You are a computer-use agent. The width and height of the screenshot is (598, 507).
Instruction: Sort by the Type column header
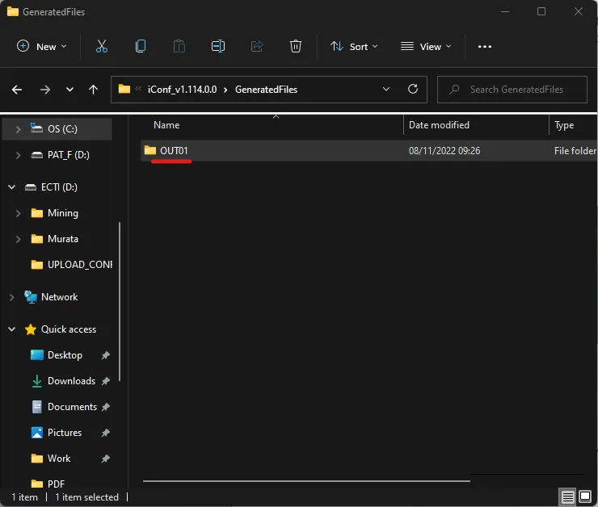564,125
